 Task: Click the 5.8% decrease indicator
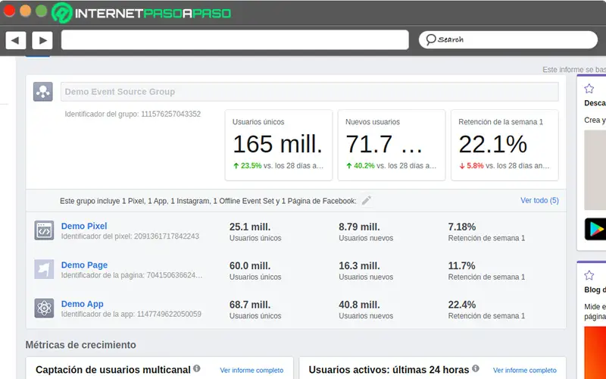tap(471, 166)
